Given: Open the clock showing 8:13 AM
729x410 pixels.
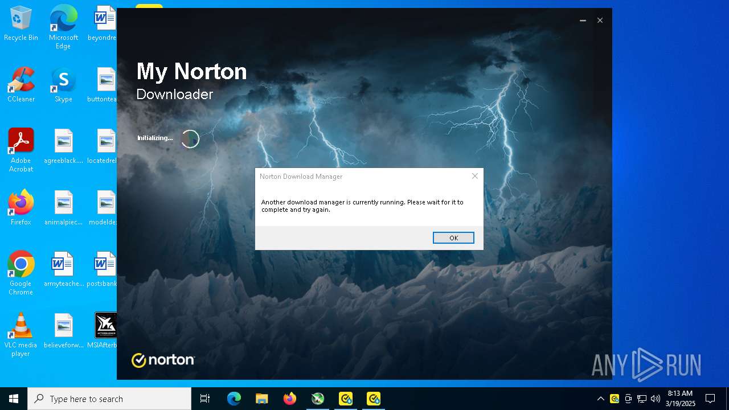Looking at the screenshot, I should tap(680, 399).
